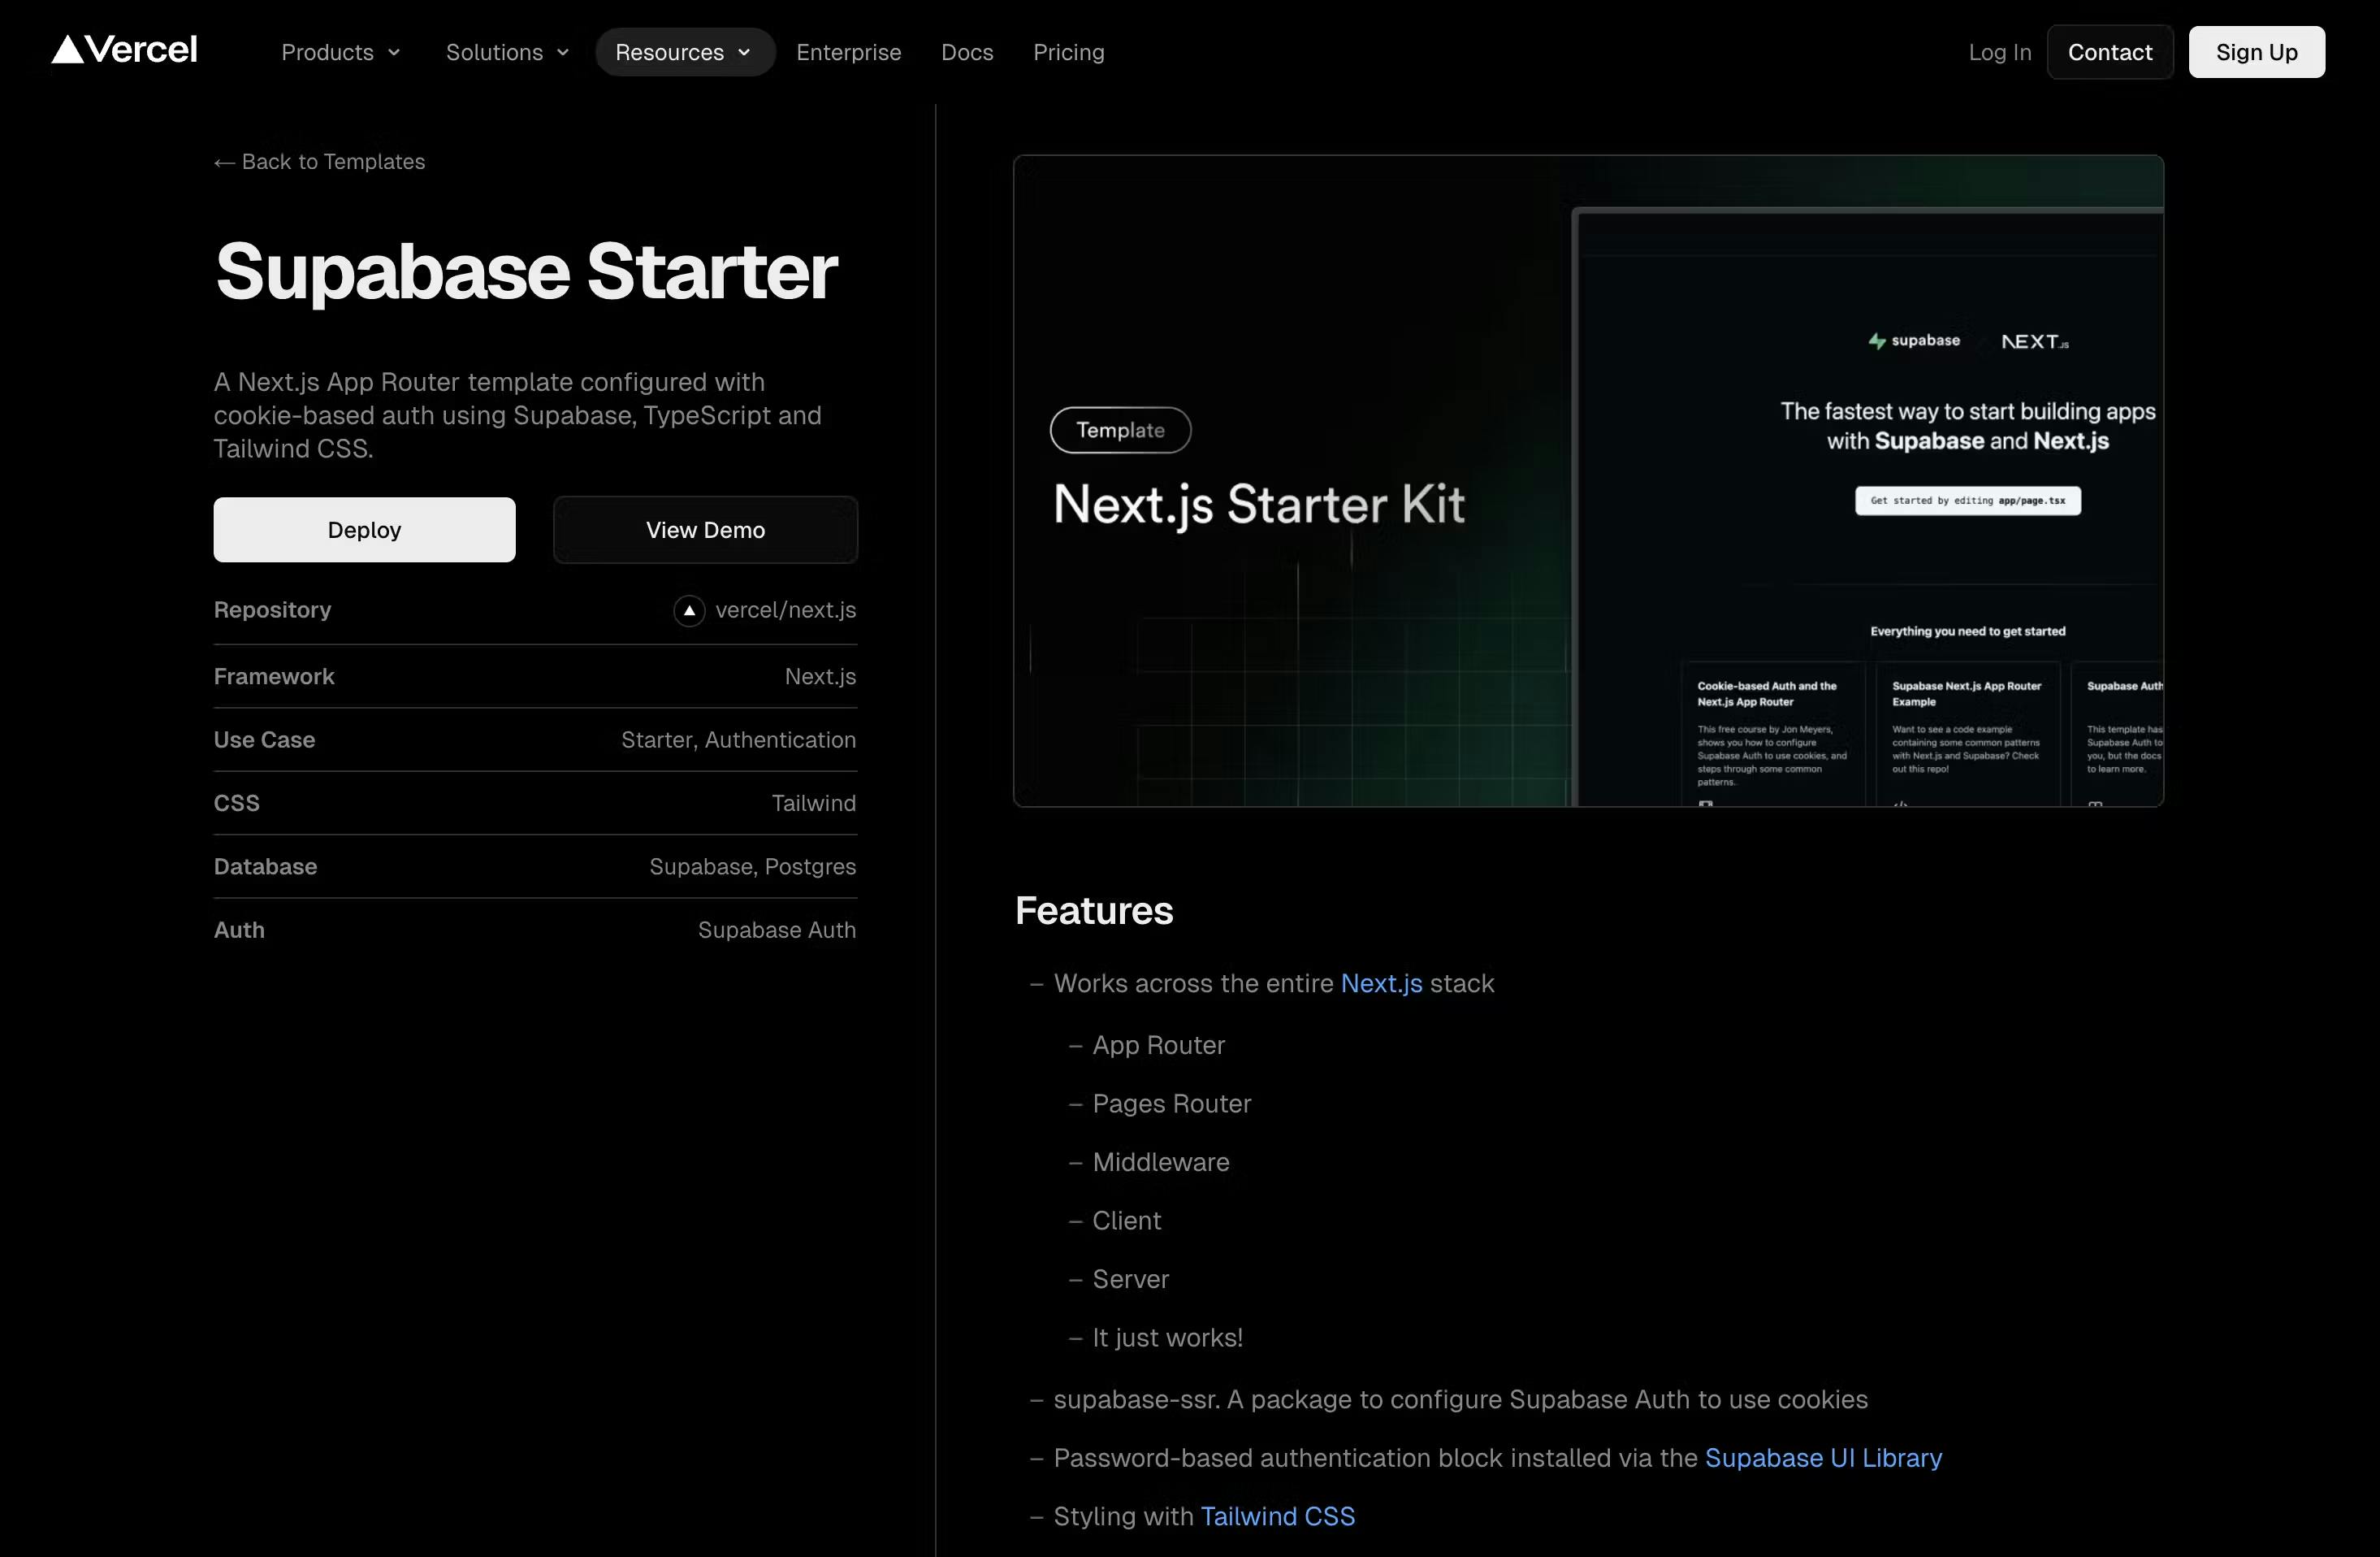Click the View Demo button
This screenshot has height=1557, width=2380.
click(x=705, y=531)
